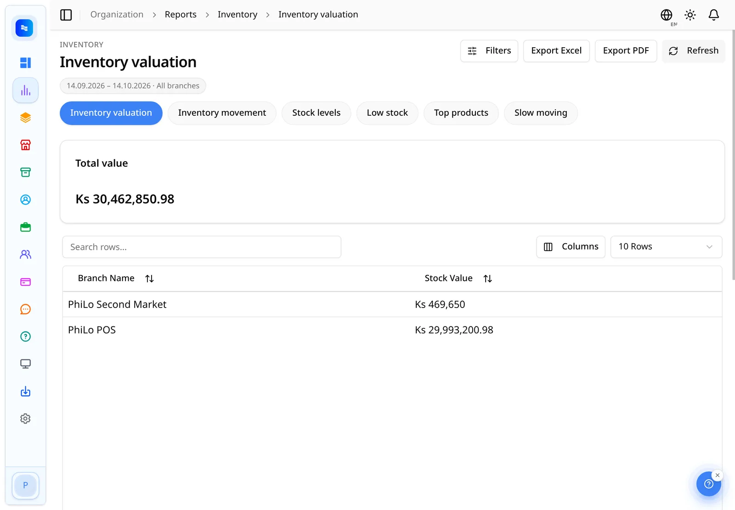This screenshot has width=735, height=510.
Task: Open the Filters panel
Action: click(489, 51)
